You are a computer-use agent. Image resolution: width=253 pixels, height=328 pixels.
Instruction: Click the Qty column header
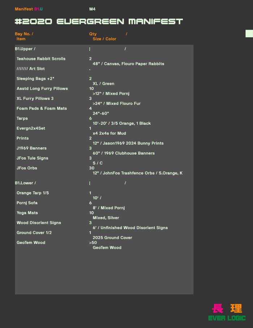coord(93,34)
